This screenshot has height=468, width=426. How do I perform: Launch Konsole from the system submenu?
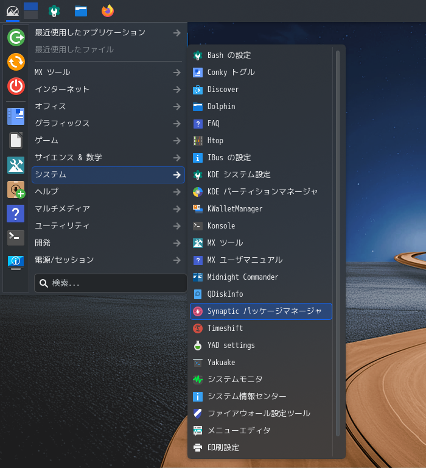click(261, 226)
